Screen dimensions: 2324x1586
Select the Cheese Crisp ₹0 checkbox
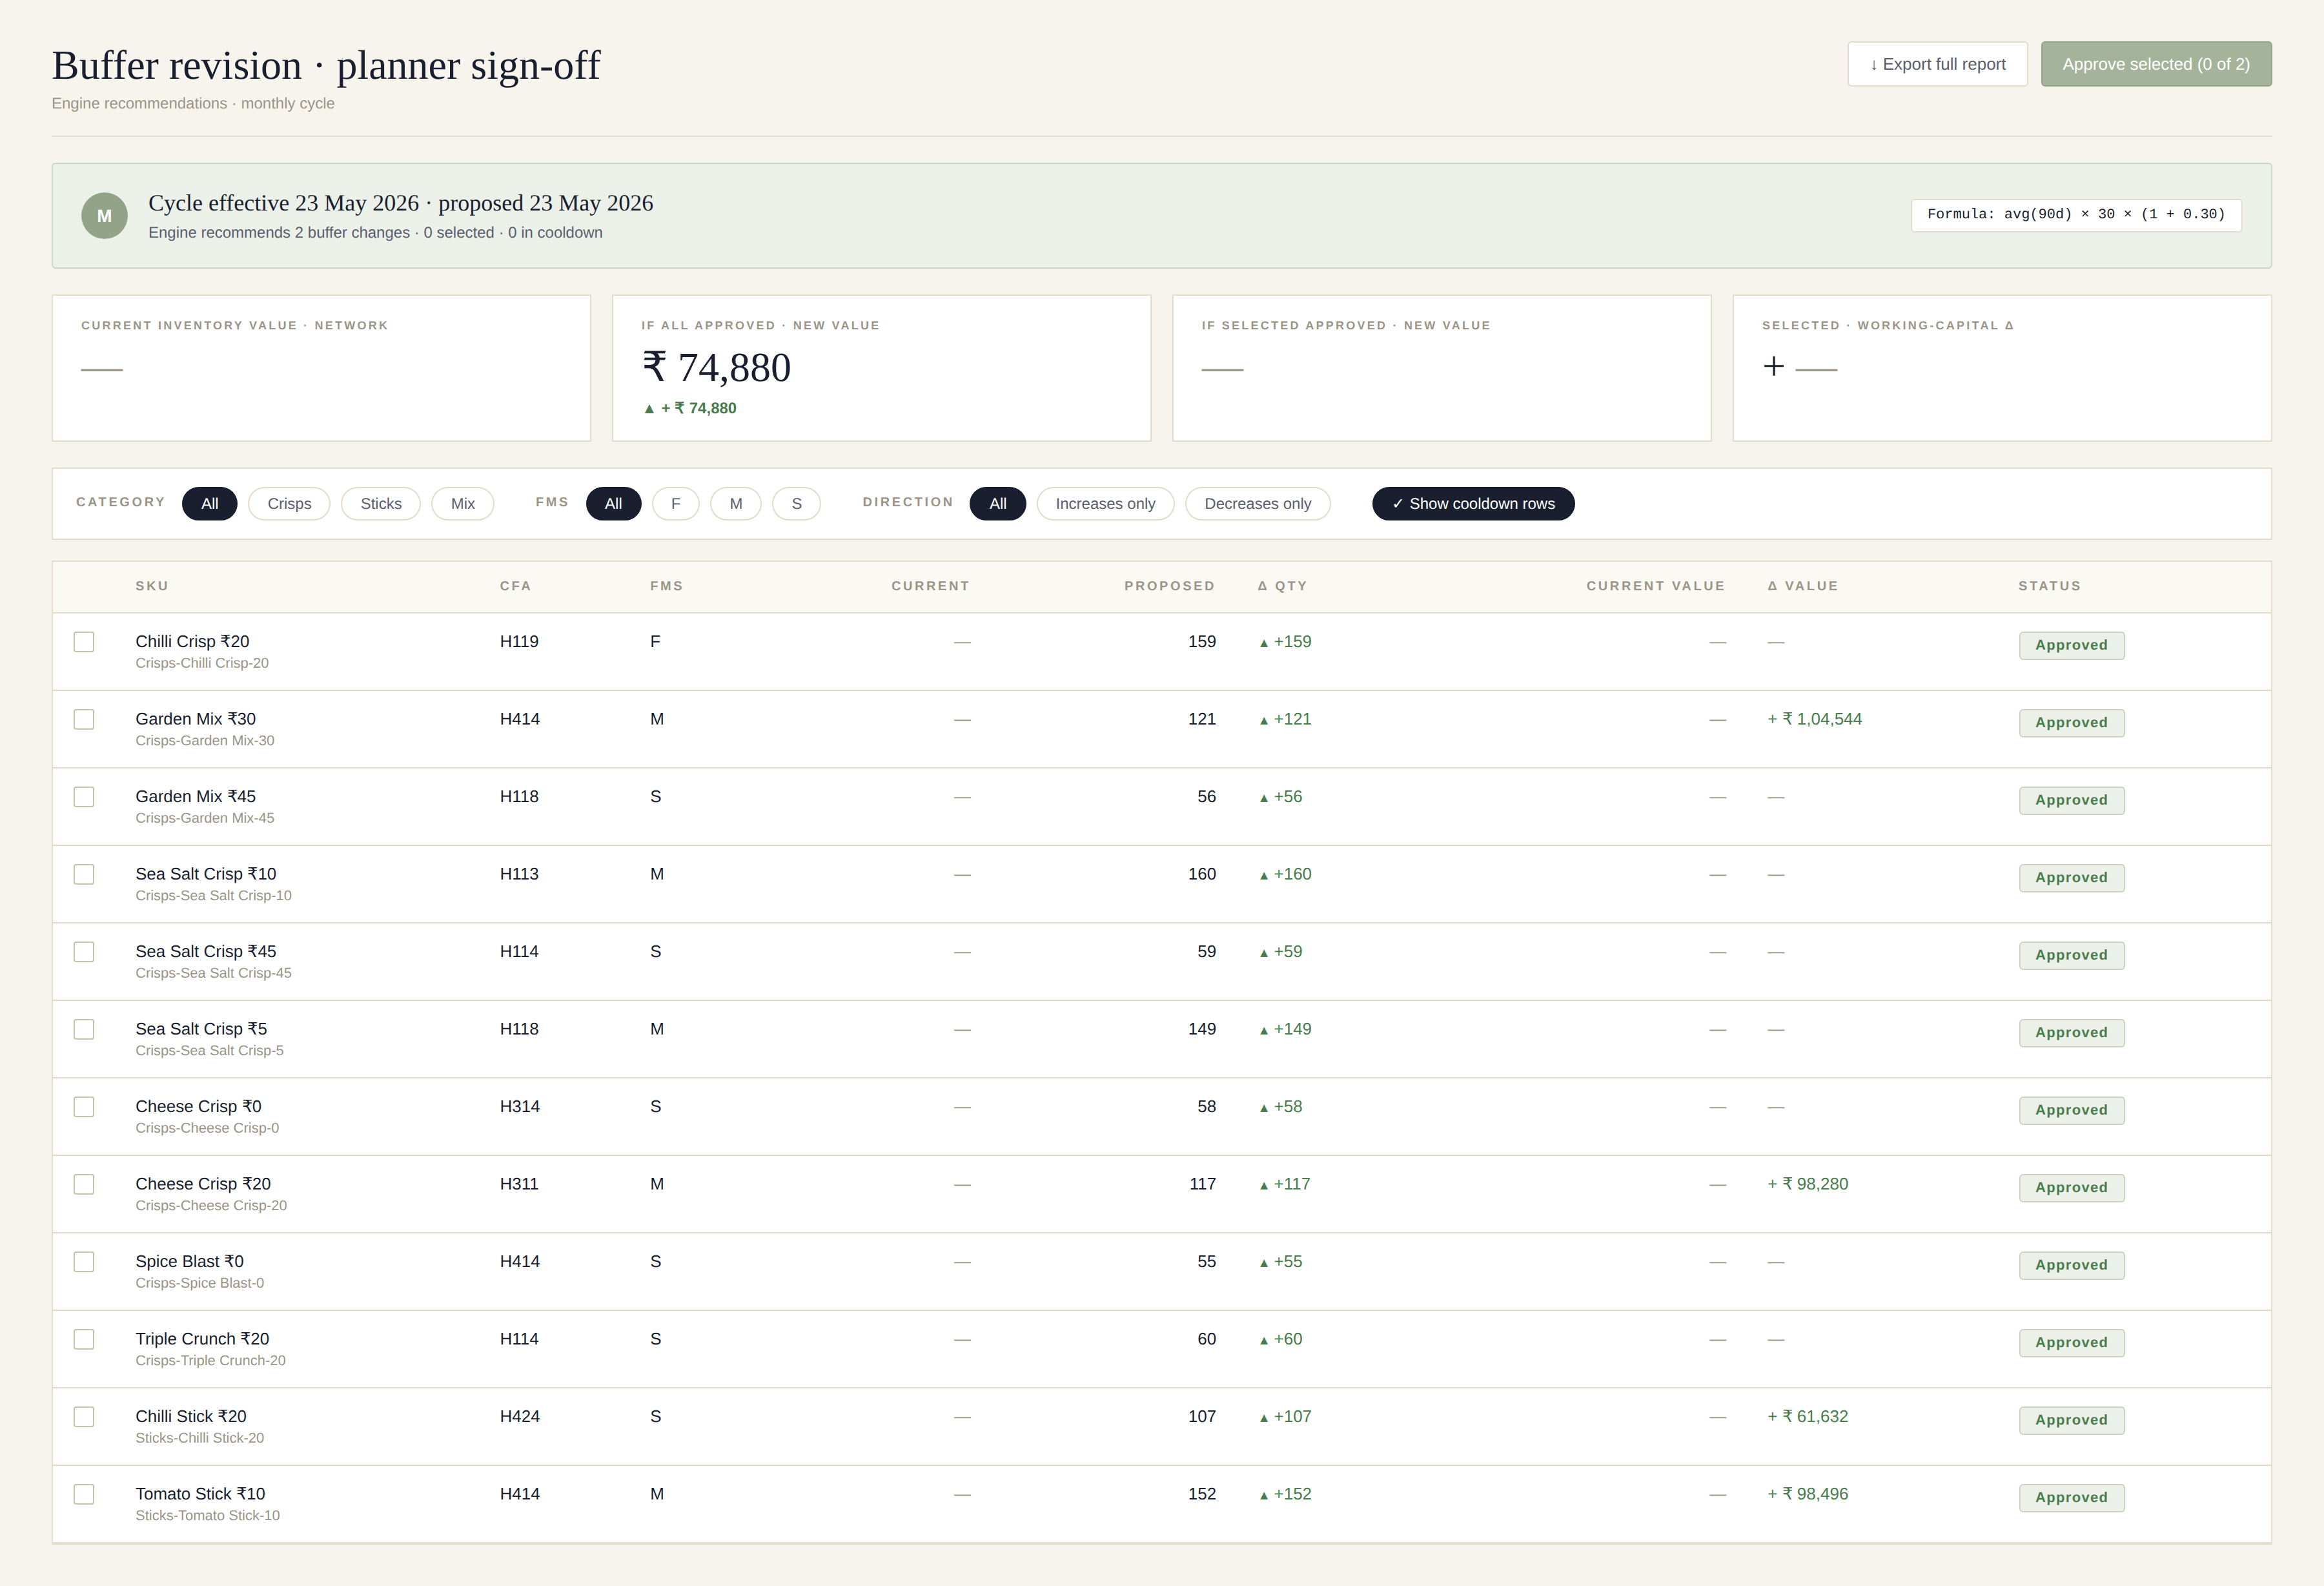pos(84,1107)
